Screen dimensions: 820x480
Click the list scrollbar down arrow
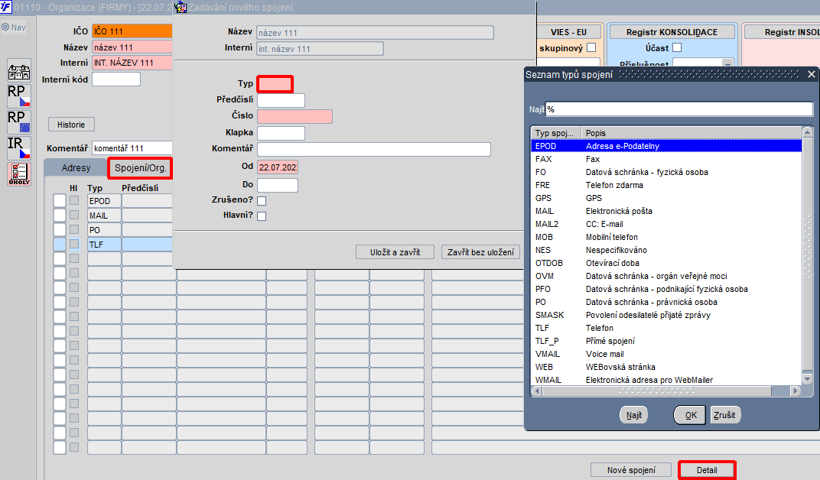(807, 379)
